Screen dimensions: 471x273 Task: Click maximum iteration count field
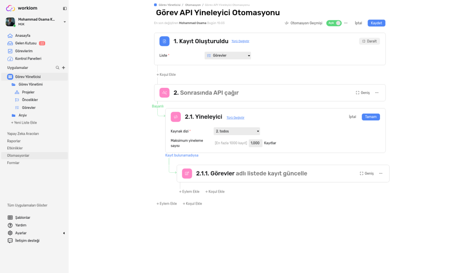pos(255,143)
